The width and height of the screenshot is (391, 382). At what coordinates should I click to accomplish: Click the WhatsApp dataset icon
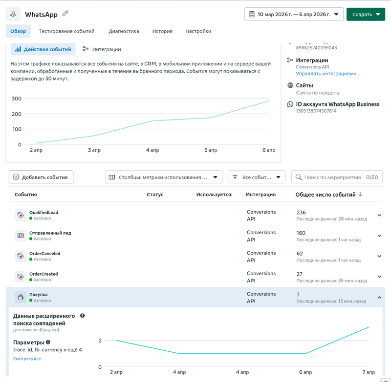pos(13,14)
